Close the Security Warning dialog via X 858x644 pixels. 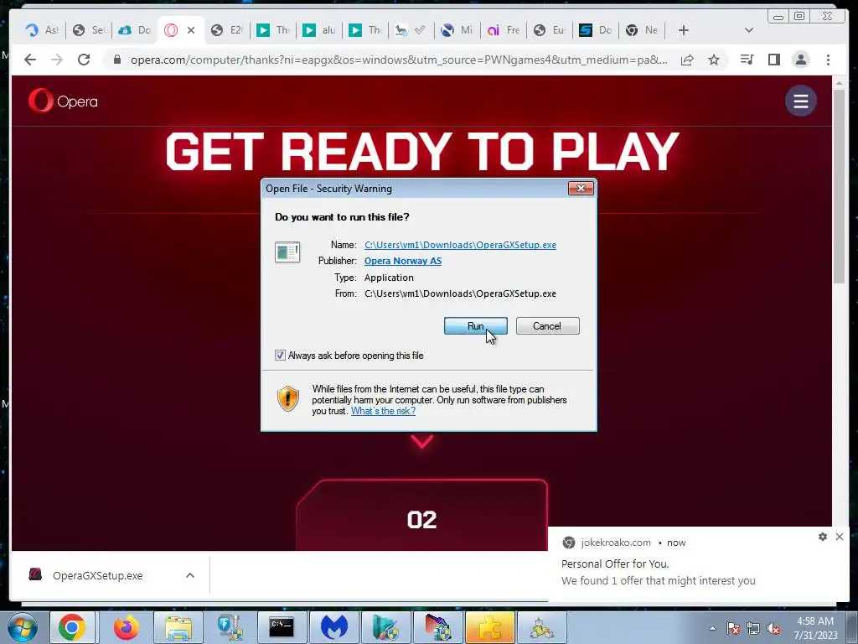[x=581, y=189]
